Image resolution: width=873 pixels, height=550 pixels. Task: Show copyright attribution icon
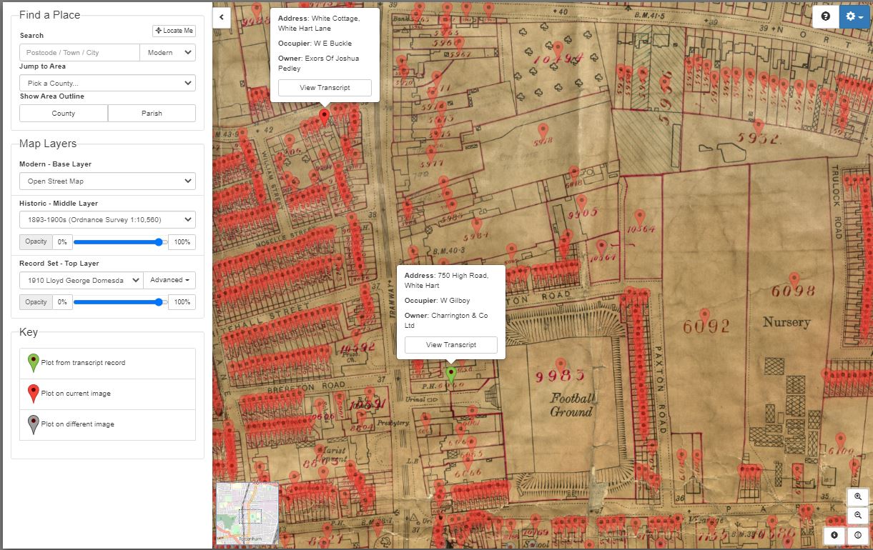(858, 535)
